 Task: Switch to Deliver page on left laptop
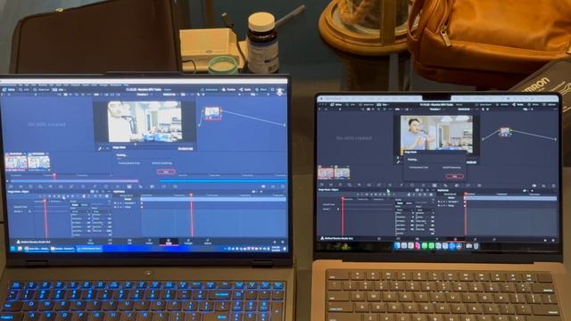coord(208,242)
